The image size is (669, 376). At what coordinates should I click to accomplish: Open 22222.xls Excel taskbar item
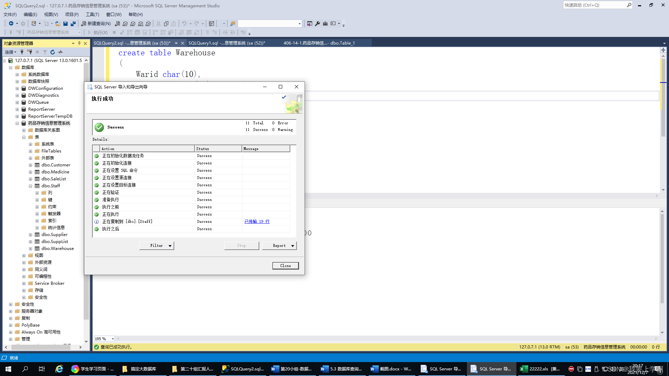tap(540, 369)
